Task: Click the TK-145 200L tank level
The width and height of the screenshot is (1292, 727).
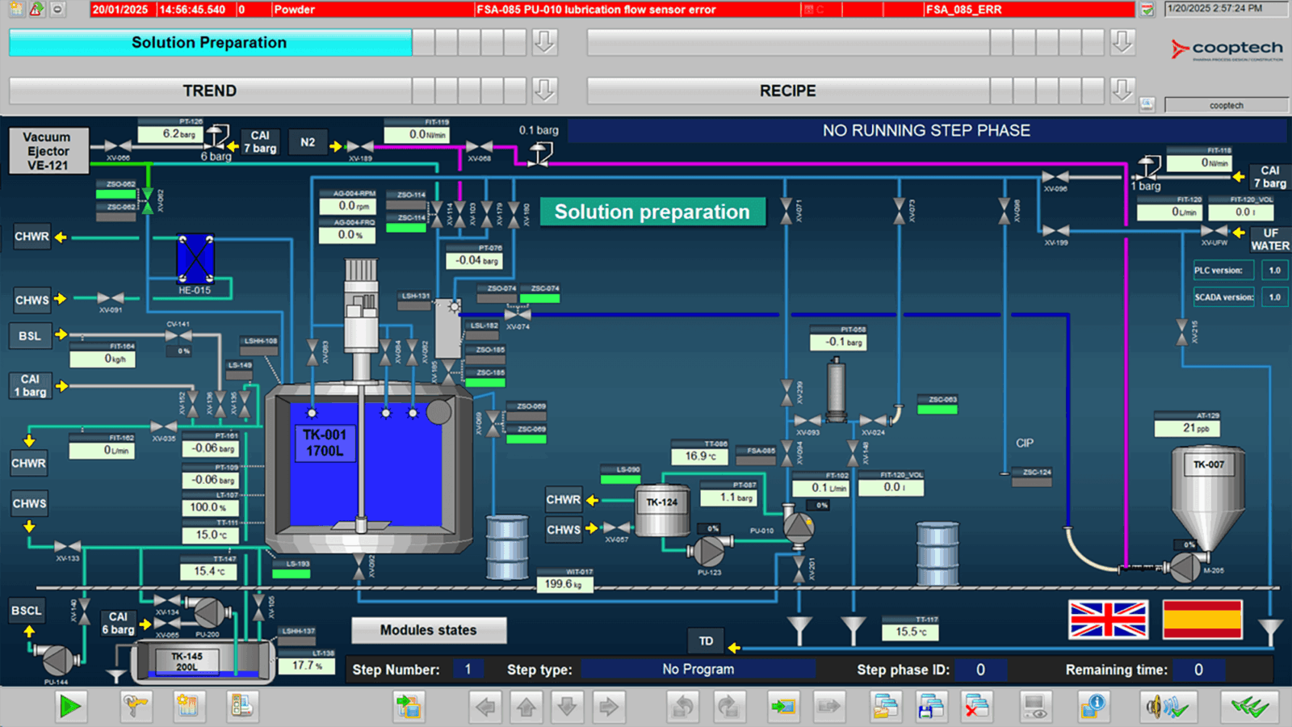Action: [187, 662]
